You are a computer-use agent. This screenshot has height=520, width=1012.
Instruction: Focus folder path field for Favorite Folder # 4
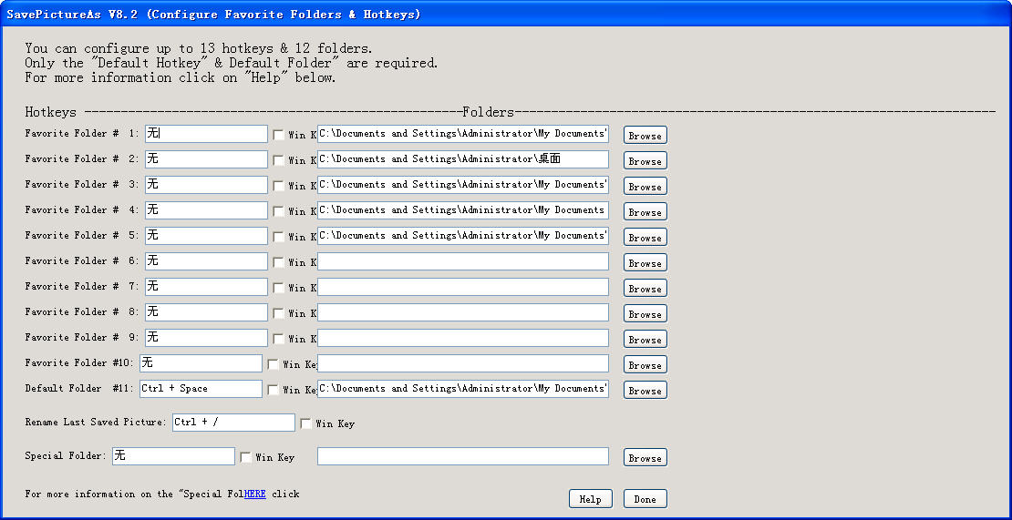tap(463, 210)
